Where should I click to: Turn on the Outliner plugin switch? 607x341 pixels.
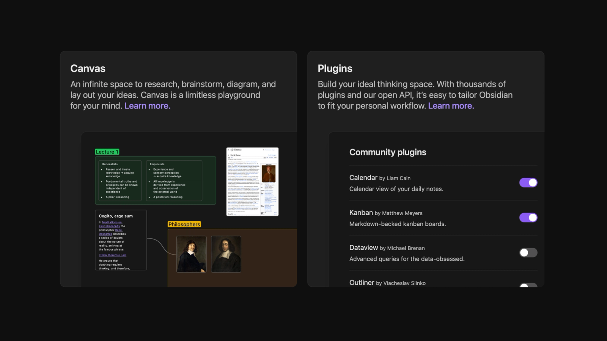(528, 285)
